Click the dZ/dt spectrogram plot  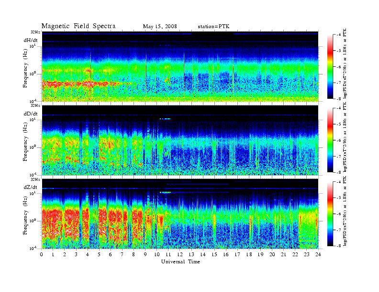180,214
